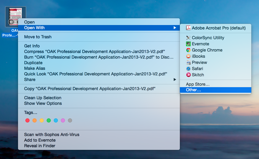
Task: Click the Google Chrome icon
Action: point(188,50)
